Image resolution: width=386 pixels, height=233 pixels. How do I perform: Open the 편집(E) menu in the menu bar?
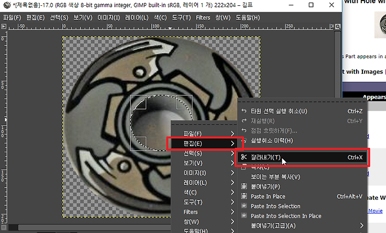[x=35, y=18]
